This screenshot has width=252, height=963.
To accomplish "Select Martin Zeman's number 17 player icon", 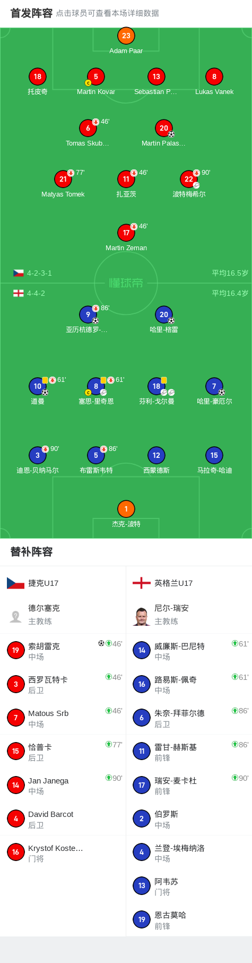I will point(126,233).
